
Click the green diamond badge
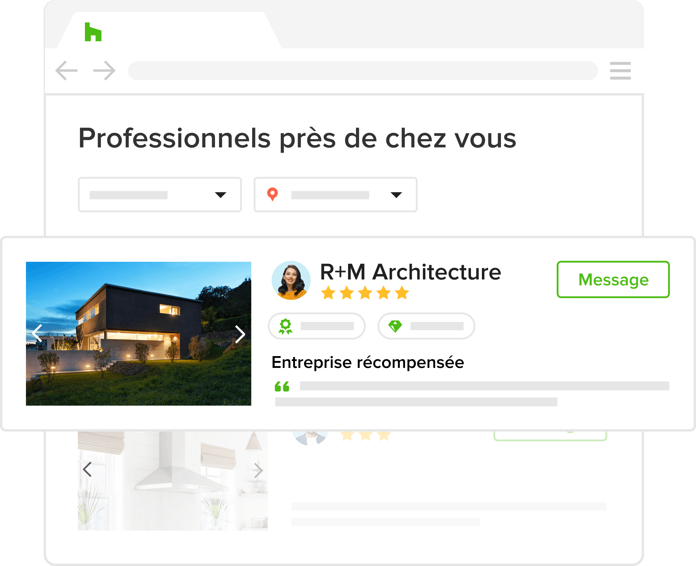[x=395, y=326]
